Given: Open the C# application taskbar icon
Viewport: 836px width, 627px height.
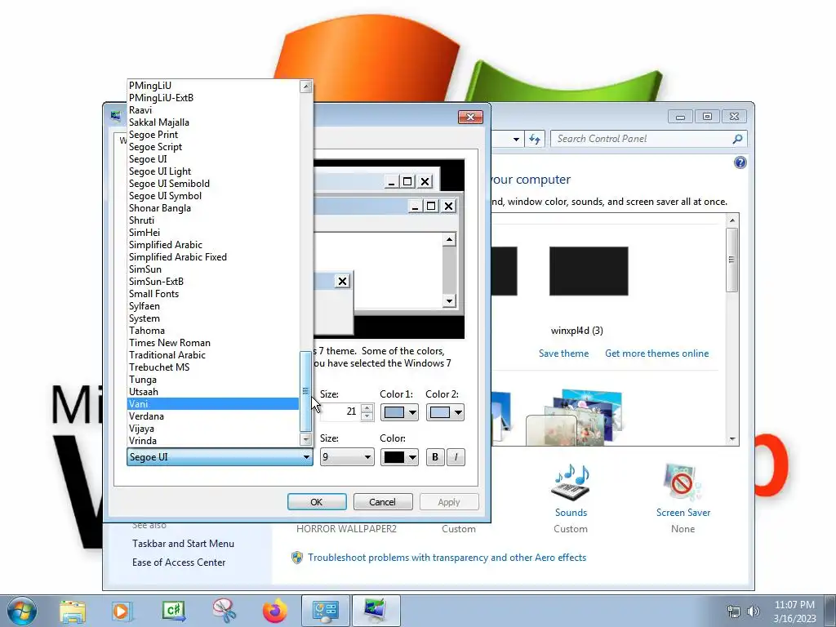Looking at the screenshot, I should pos(174,611).
